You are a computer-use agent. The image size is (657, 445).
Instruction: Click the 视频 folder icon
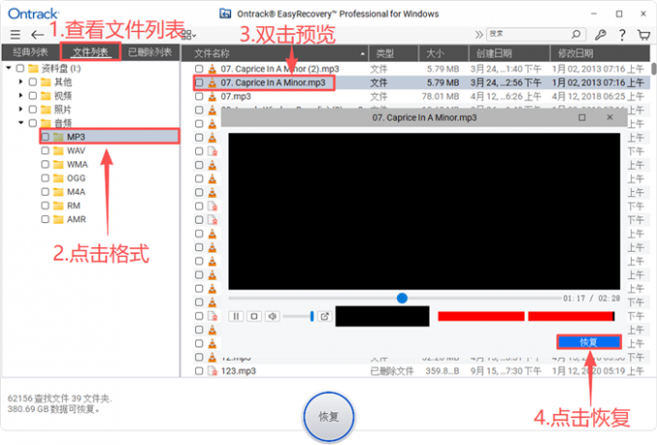click(x=45, y=96)
